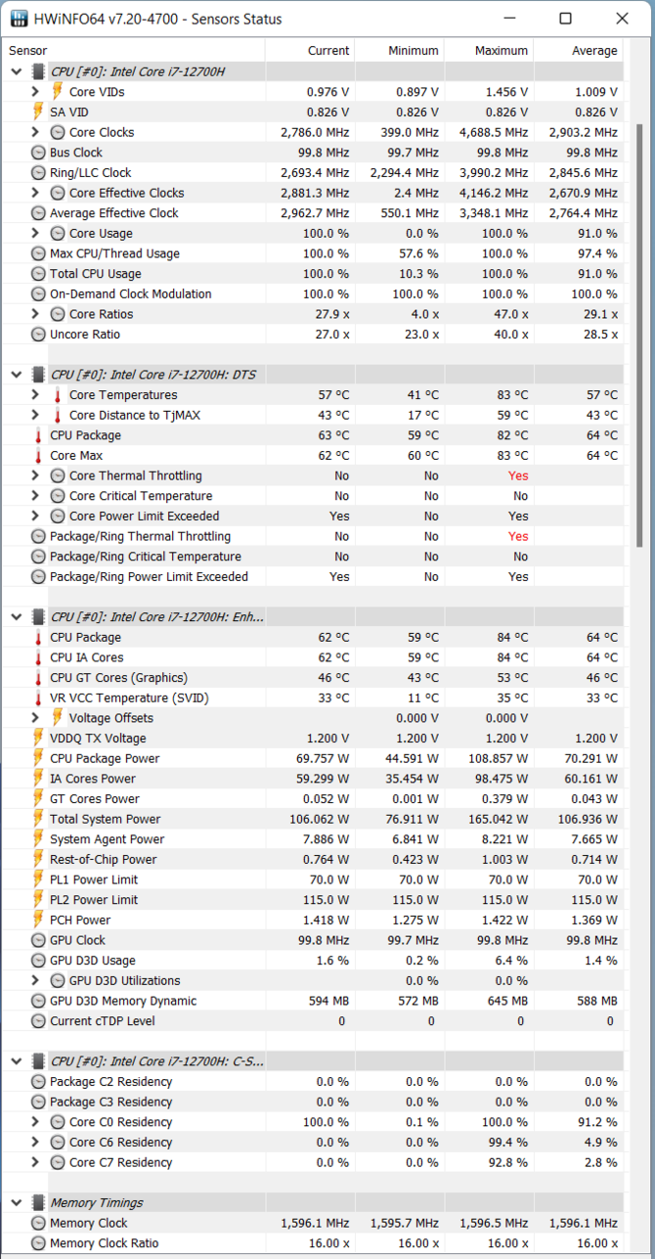Screen dimensions: 655x1259
Task: Collapse the CPU [#0] Intel Core i7-12700H group
Action: [x=17, y=71]
